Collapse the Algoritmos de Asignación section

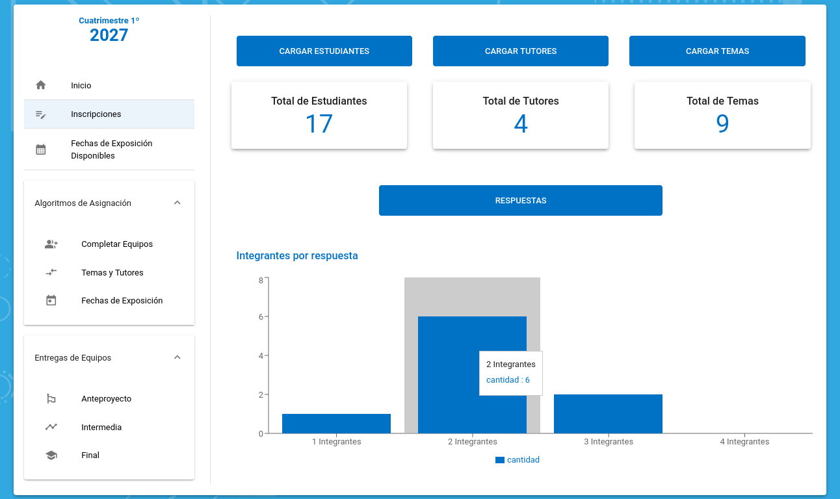(x=177, y=203)
